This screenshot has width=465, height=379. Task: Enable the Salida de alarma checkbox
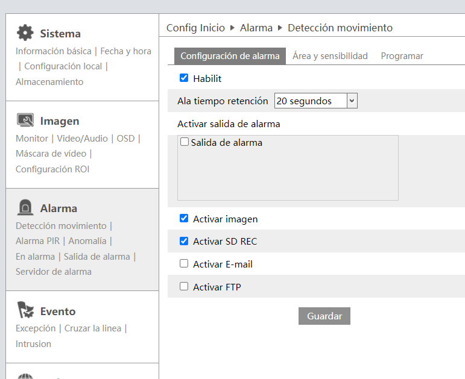click(x=185, y=142)
